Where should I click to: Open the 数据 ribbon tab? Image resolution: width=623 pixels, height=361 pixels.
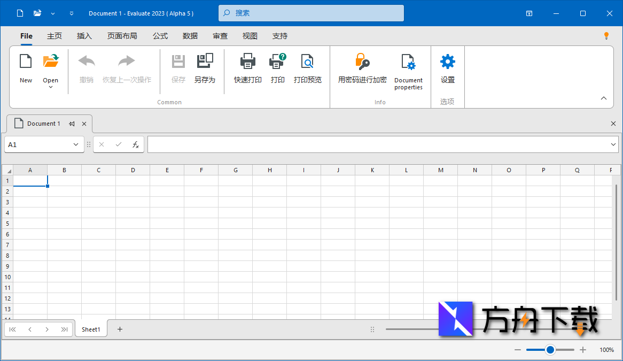[x=190, y=36]
